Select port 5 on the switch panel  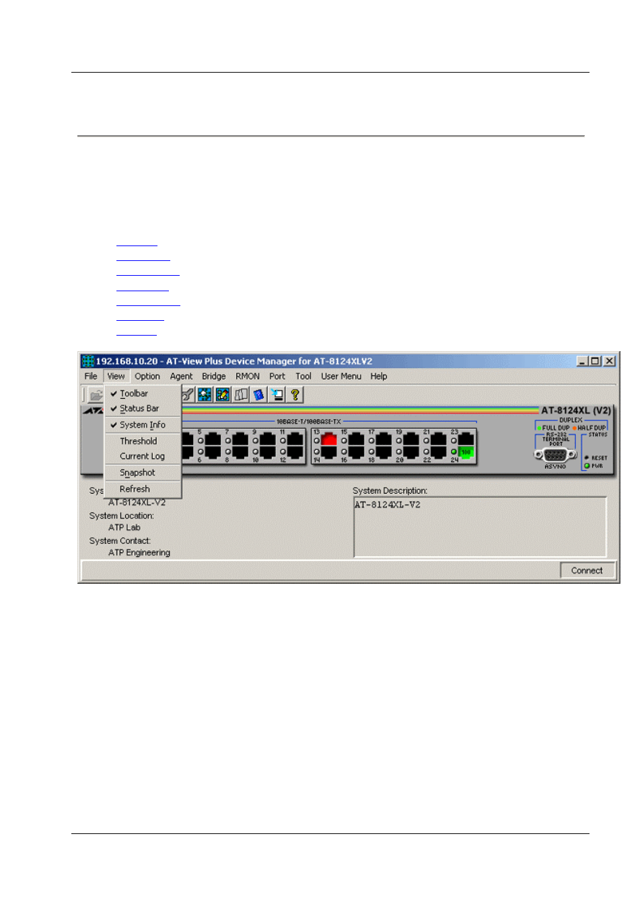pos(213,439)
